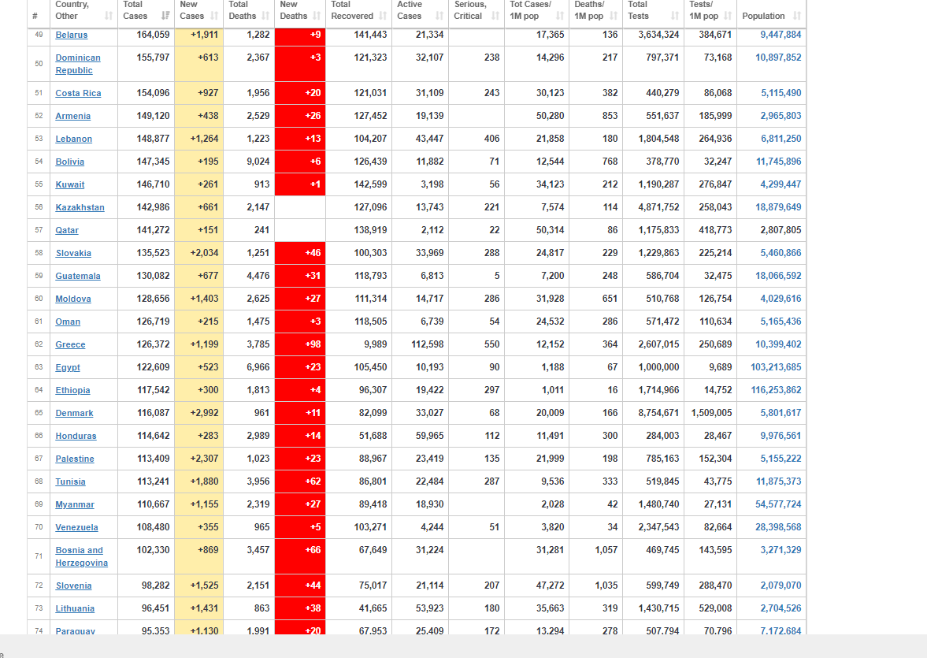Screen dimensions: 927x658
Task: Open Myanmar population link 54,577,724
Action: tap(778, 504)
